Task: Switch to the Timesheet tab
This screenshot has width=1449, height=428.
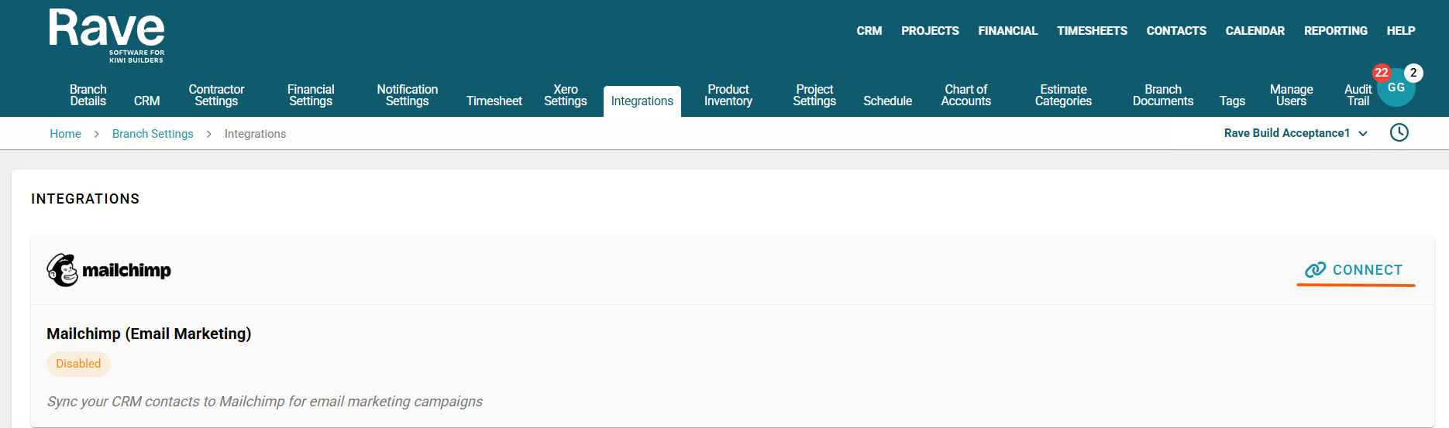Action: coord(494,101)
